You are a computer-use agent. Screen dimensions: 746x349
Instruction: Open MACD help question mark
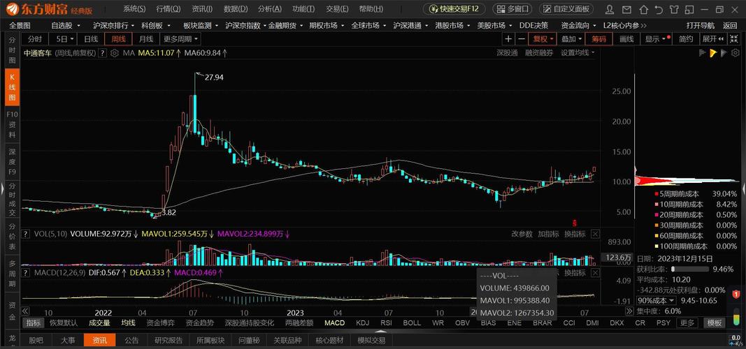tap(26, 272)
